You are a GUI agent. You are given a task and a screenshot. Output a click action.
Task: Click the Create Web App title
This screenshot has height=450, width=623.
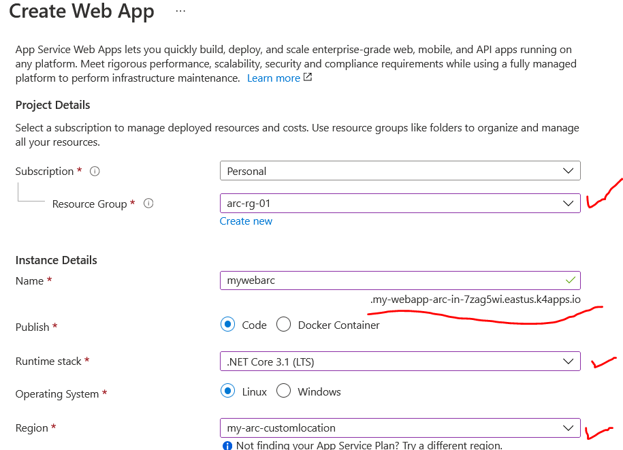coord(82,11)
